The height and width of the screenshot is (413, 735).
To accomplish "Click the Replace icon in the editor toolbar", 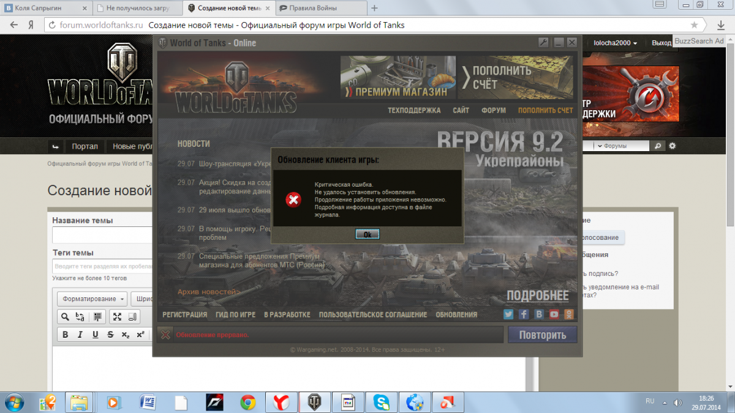I will pyautogui.click(x=80, y=316).
